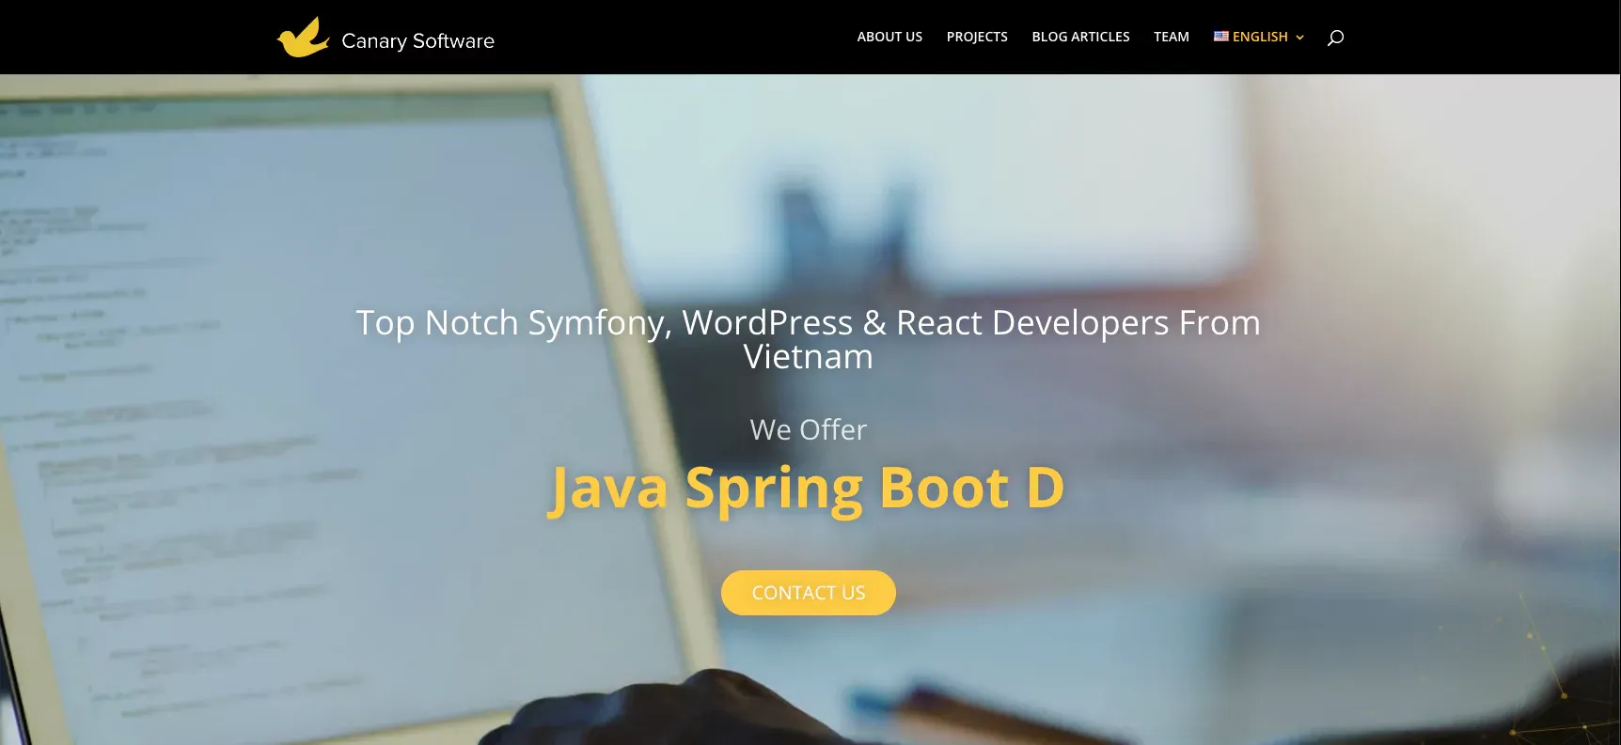Open Blog Articles from navigation
This screenshot has height=745, width=1621.
click(x=1080, y=37)
